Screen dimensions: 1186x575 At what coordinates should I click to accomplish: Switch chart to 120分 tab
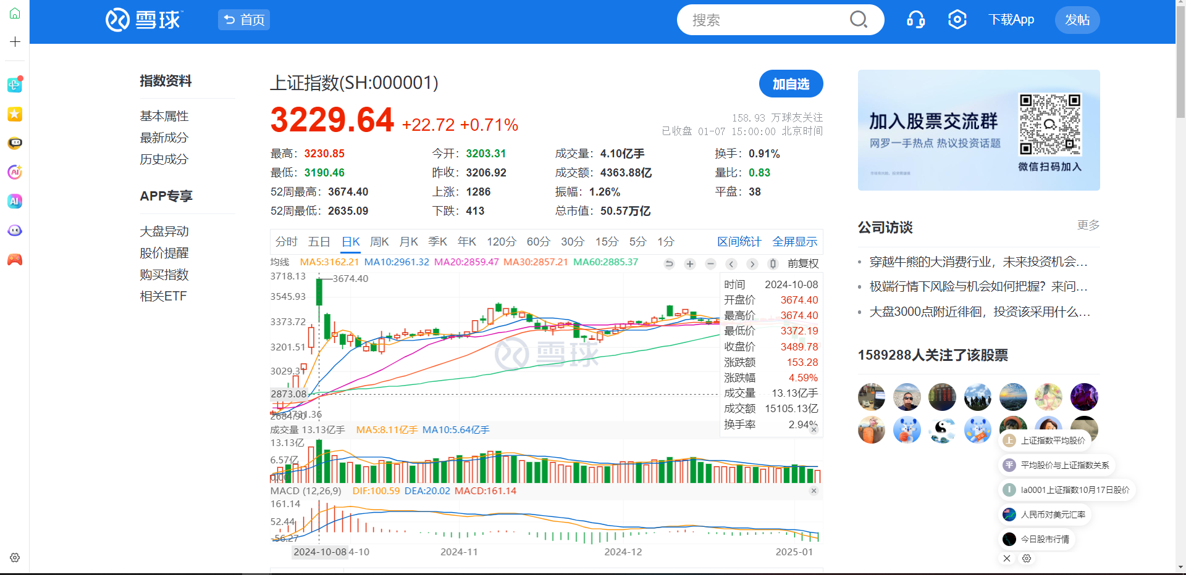pos(502,242)
